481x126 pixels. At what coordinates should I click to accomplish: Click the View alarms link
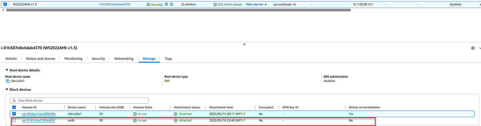[254, 4]
